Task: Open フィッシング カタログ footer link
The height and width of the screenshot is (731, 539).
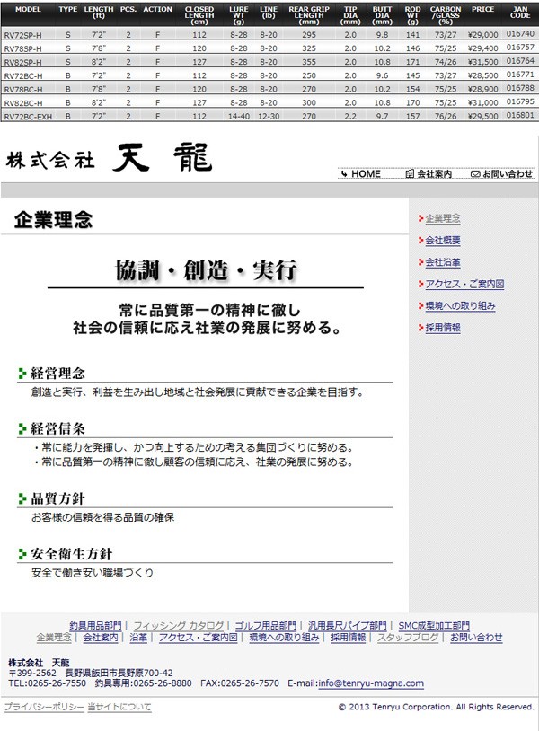Action: click(179, 626)
